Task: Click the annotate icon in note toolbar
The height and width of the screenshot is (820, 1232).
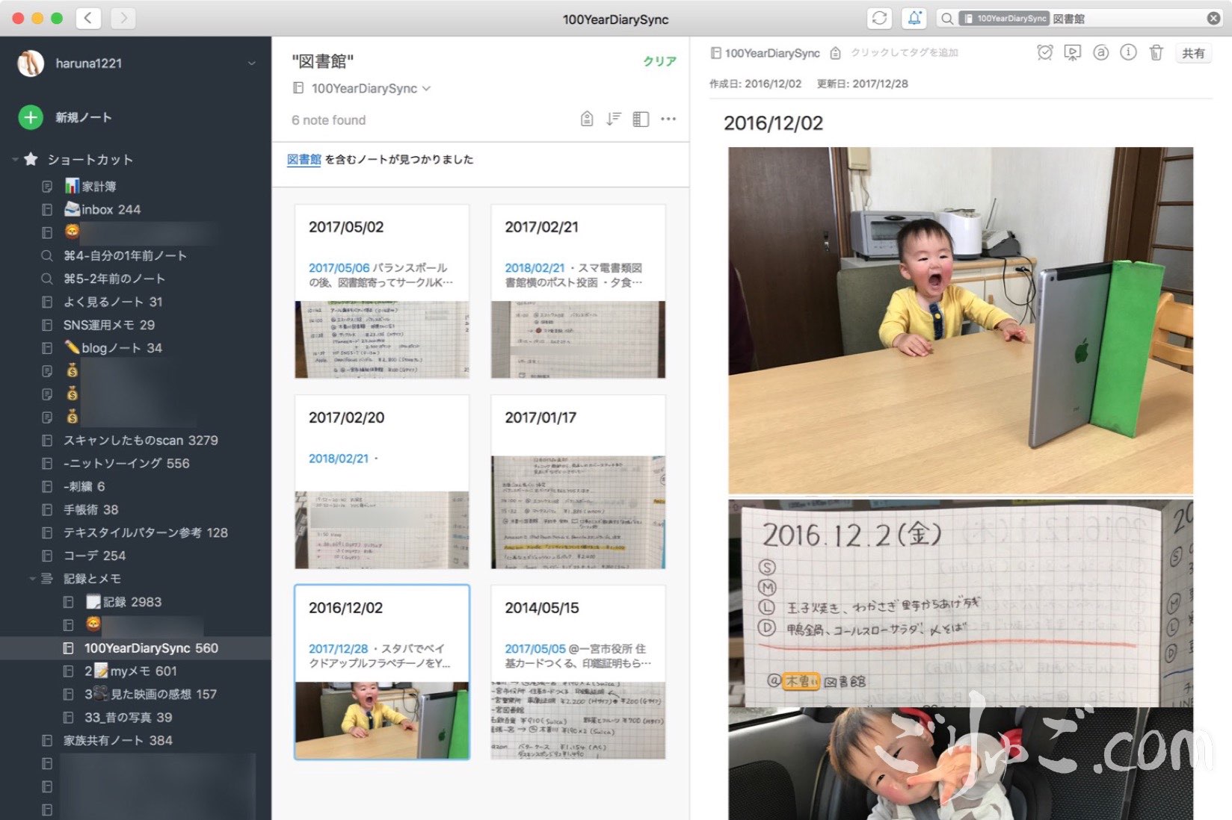Action: click(x=1100, y=53)
